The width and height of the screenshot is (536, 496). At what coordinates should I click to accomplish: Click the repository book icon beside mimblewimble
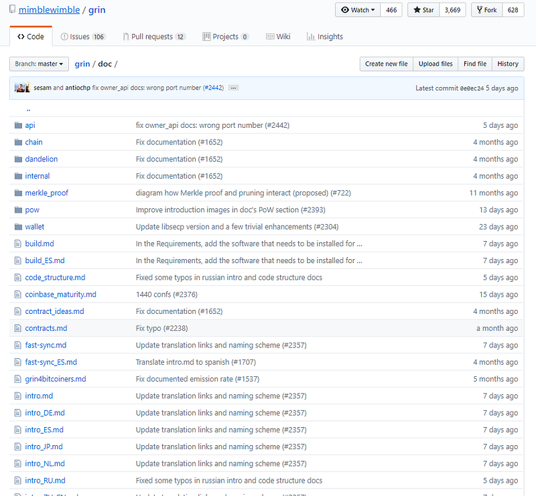point(12,9)
